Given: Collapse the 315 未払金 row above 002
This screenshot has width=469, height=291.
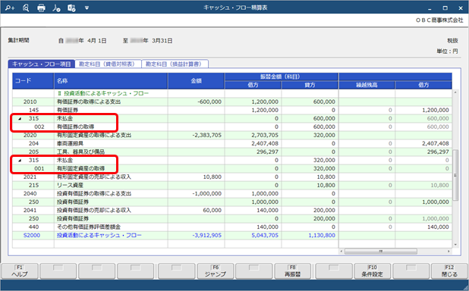Looking at the screenshot, I should (x=20, y=119).
